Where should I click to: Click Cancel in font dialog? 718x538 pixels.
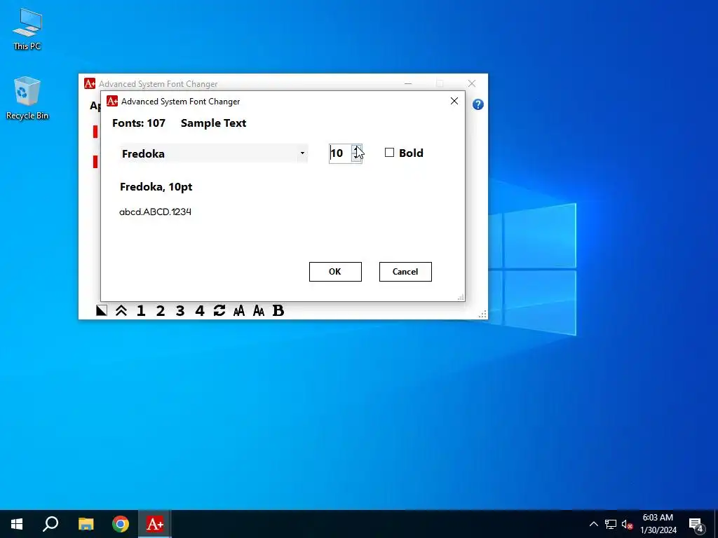click(405, 272)
